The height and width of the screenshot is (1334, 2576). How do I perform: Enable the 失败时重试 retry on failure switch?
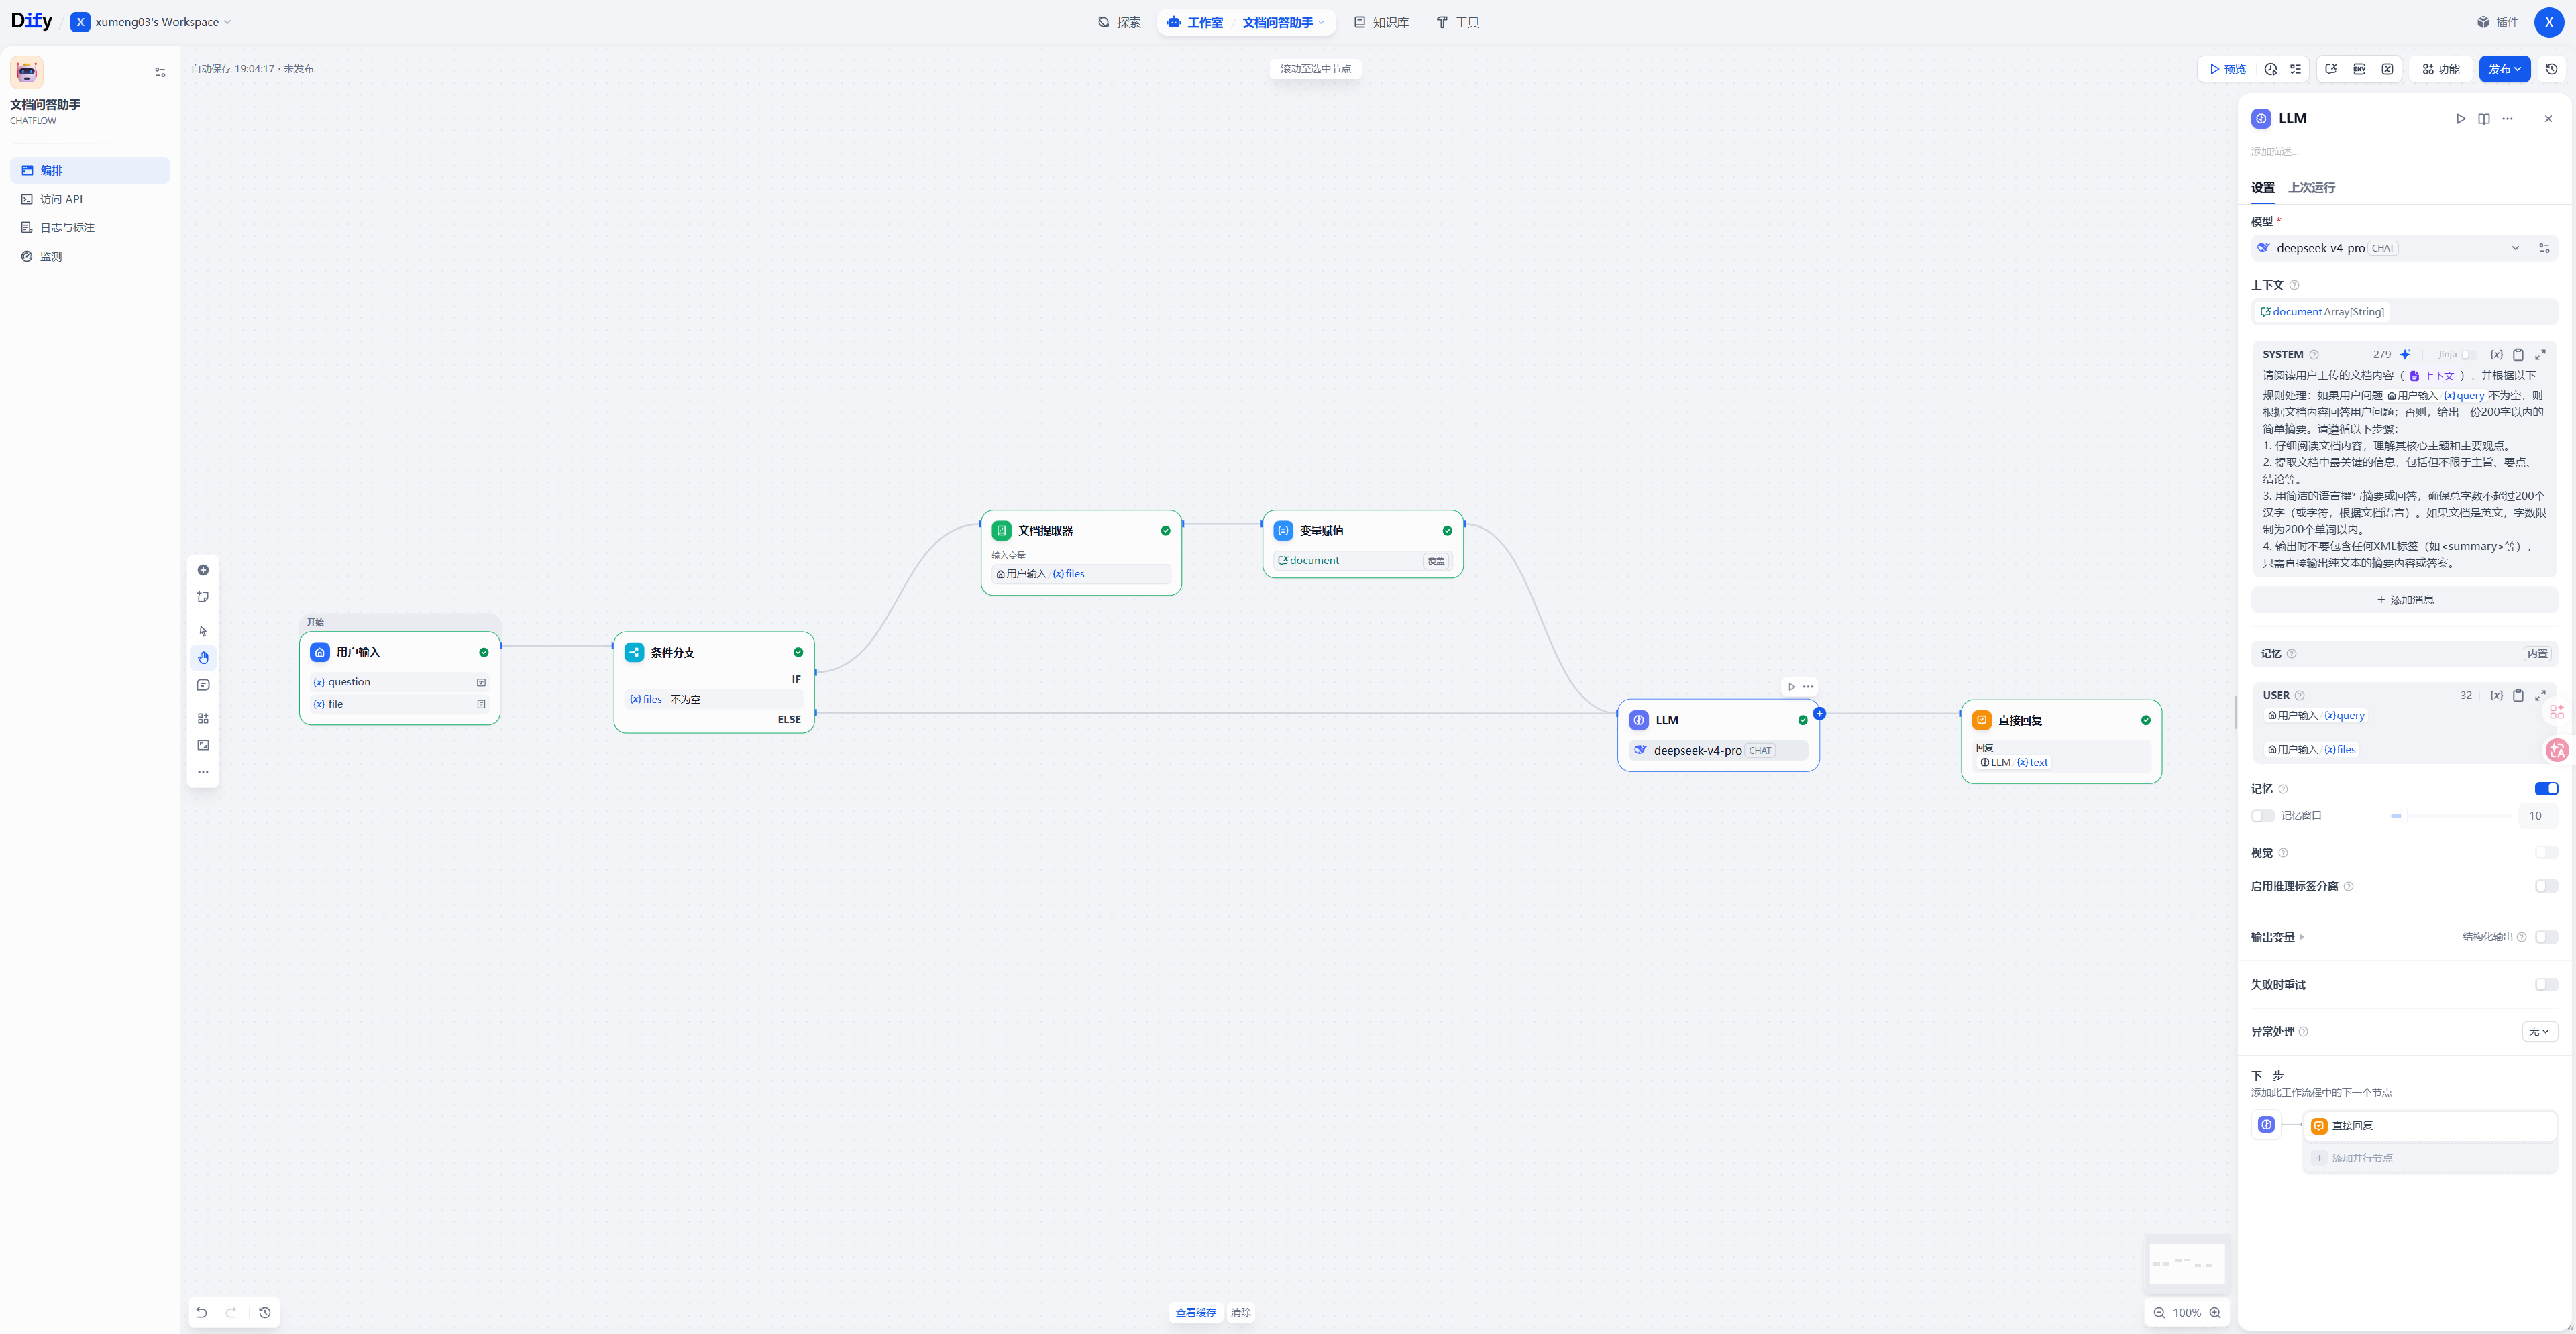point(2546,985)
